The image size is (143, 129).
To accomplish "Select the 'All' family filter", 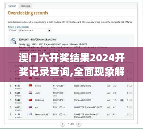I will coord(28,44).
